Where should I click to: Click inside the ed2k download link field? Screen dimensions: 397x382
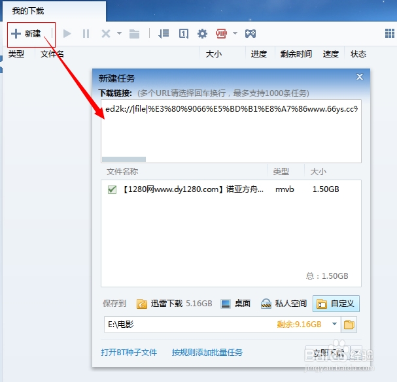pos(231,131)
